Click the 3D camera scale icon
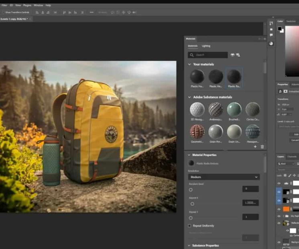The image size is (299, 249). 134,12
